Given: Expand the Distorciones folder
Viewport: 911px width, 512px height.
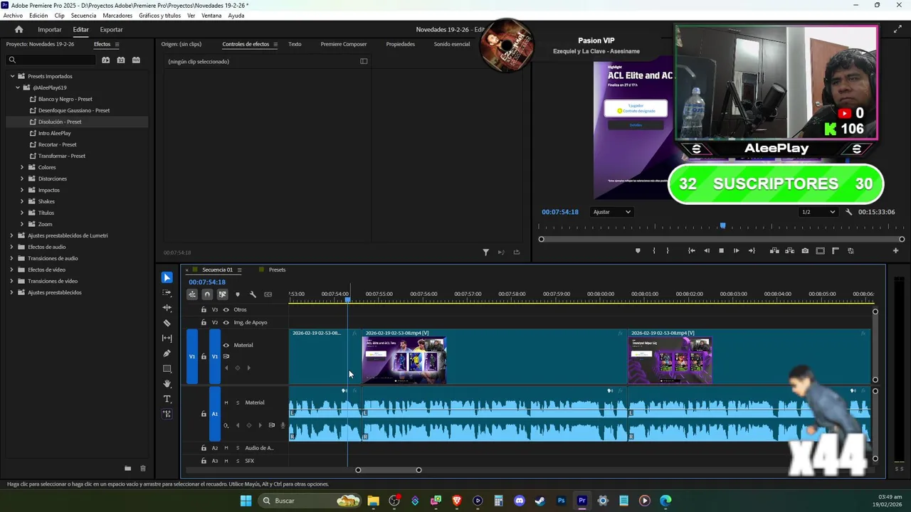Looking at the screenshot, I should (x=22, y=178).
